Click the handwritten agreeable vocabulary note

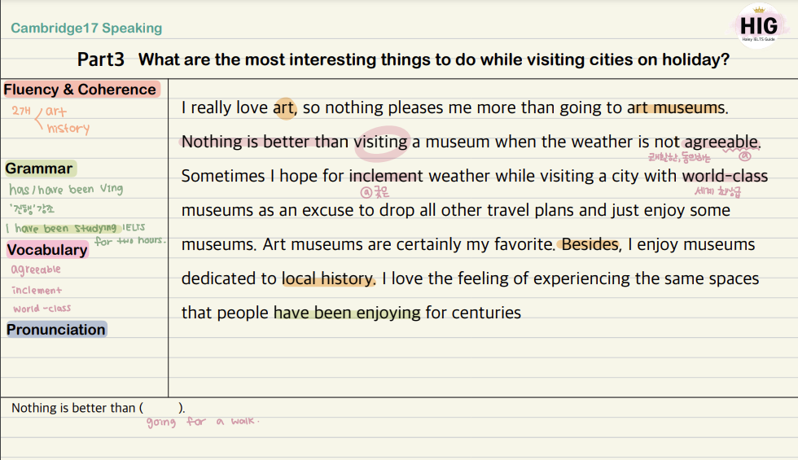point(36,269)
